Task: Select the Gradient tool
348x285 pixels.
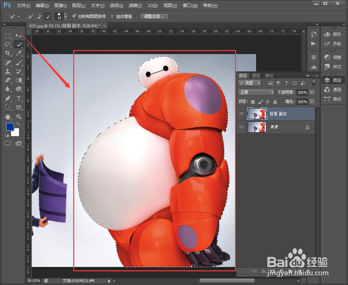Action: (19, 80)
